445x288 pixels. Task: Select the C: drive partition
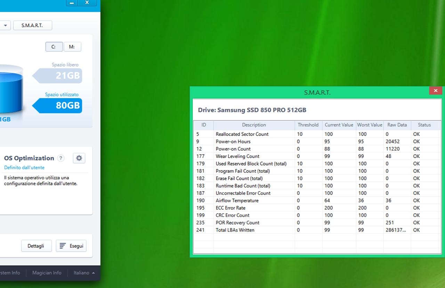click(54, 47)
